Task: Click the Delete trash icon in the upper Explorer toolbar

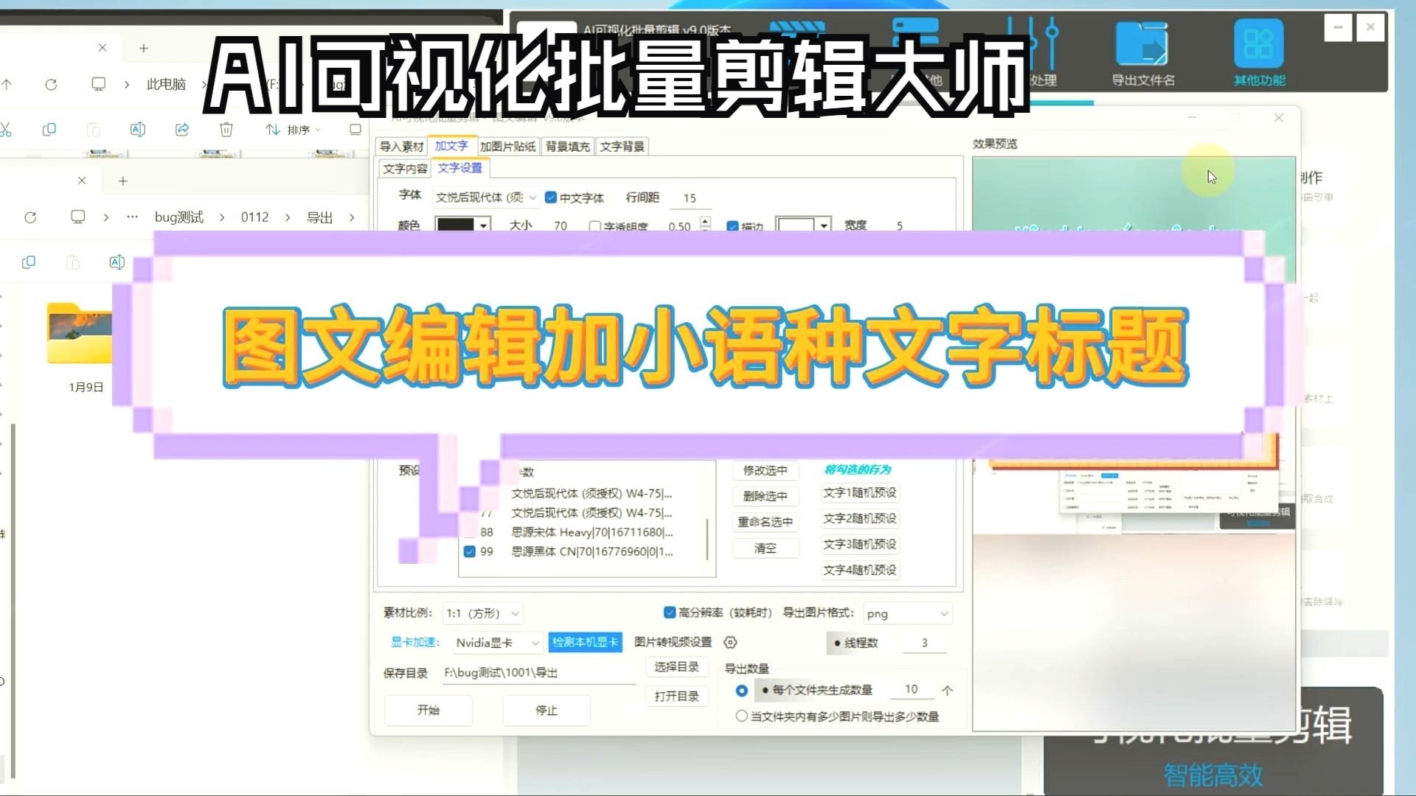Action: [226, 130]
